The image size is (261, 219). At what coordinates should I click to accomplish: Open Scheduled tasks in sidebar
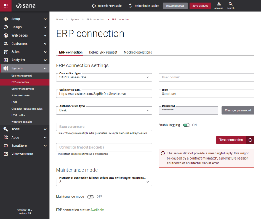(20, 96)
